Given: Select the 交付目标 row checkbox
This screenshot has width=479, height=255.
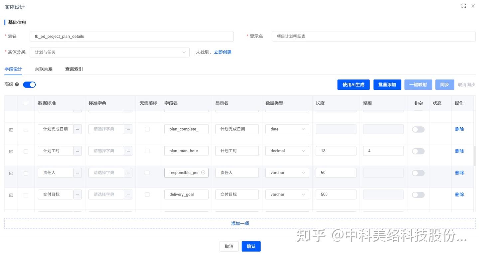Looking at the screenshot, I should 26,195.
